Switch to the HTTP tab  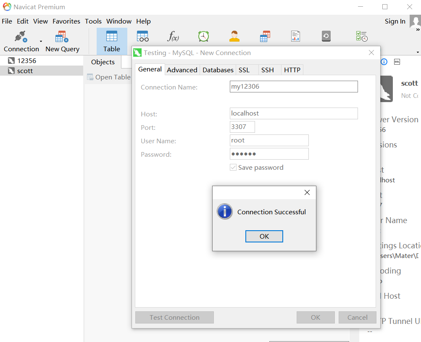pyautogui.click(x=292, y=70)
